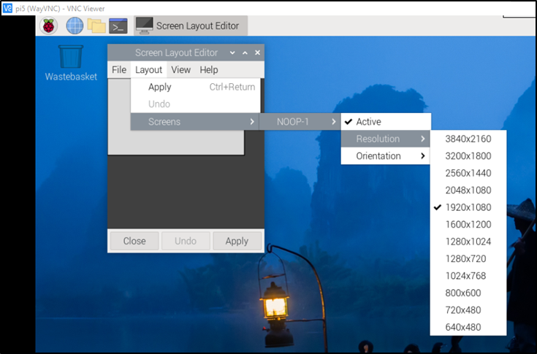Maximize window with title bar up-chevron

pos(245,53)
